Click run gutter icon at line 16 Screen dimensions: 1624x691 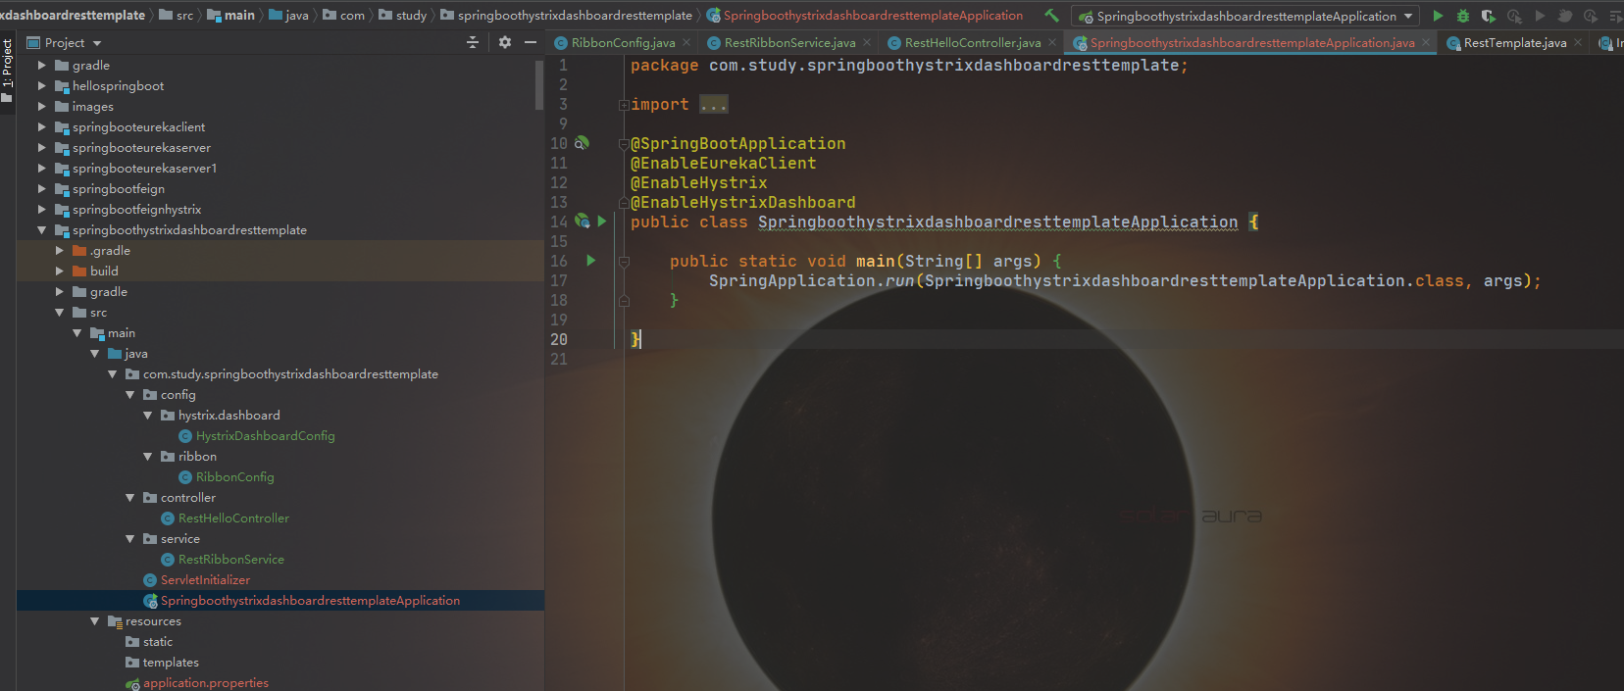(x=591, y=261)
